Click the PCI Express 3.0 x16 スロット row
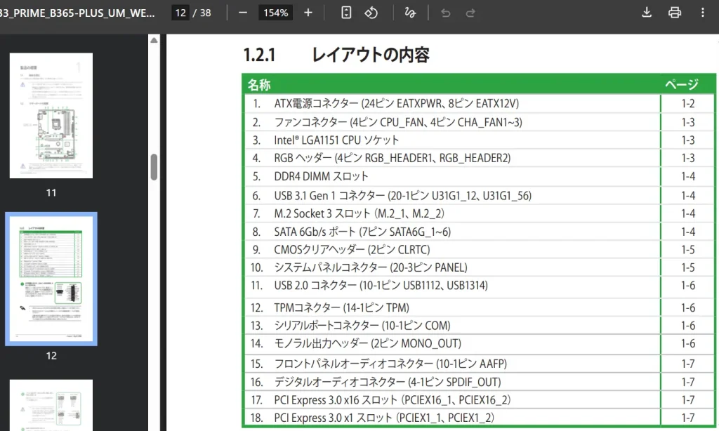719x431 pixels. coord(392,400)
